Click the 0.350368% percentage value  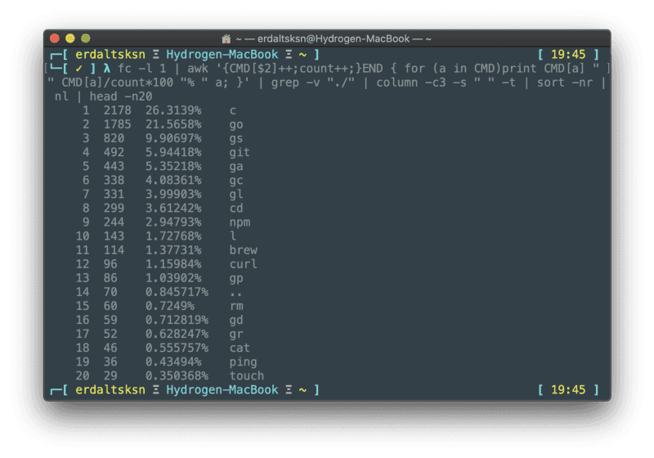click(177, 376)
